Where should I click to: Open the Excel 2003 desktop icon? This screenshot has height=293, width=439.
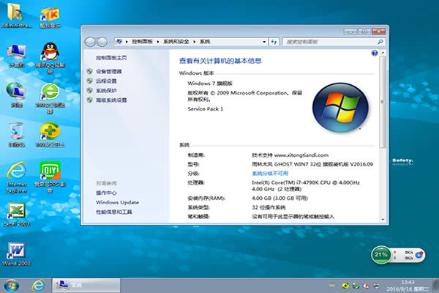coord(15,212)
